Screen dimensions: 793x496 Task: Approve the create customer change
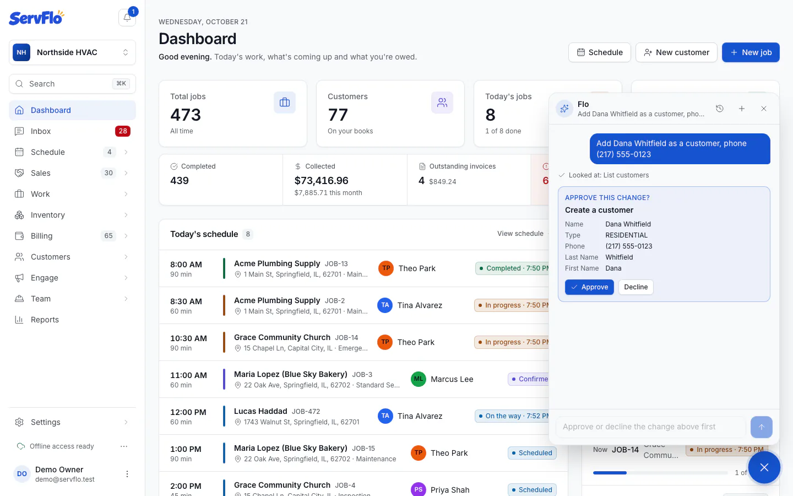(589, 287)
